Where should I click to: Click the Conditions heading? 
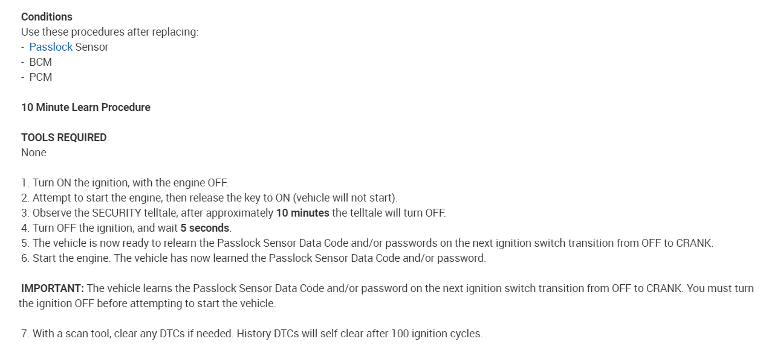pos(47,17)
